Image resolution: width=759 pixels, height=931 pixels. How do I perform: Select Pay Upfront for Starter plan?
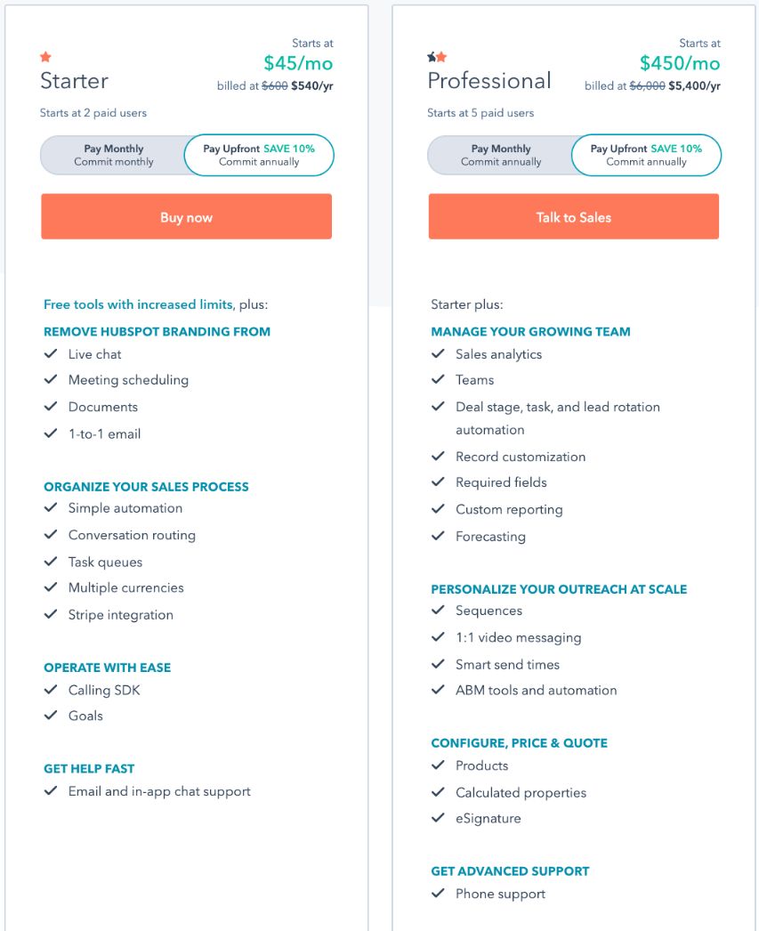(259, 156)
